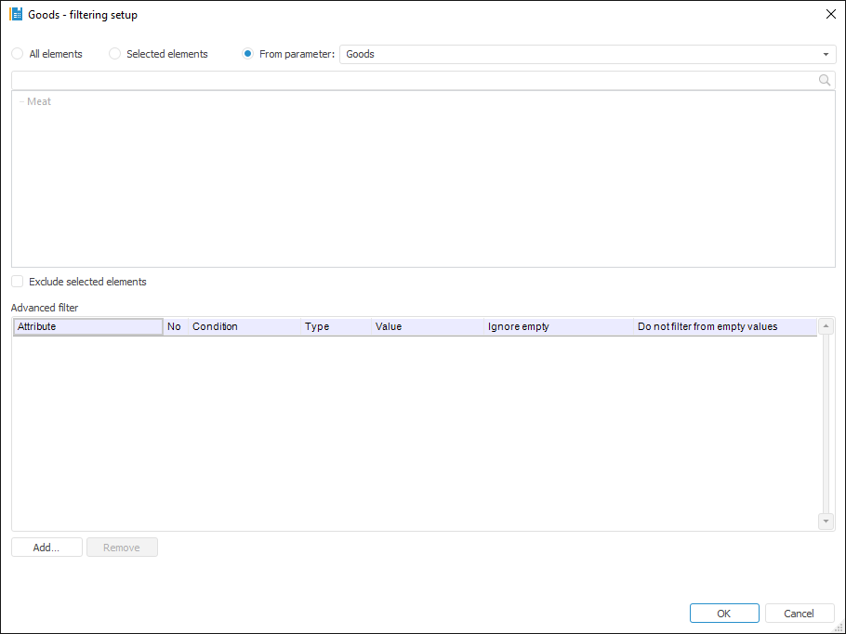Image resolution: width=846 pixels, height=634 pixels.
Task: Close the filtering setup dialog
Action: pyautogui.click(x=830, y=15)
